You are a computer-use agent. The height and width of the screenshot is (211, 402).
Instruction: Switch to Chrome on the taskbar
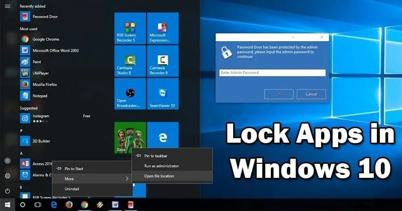point(84,205)
